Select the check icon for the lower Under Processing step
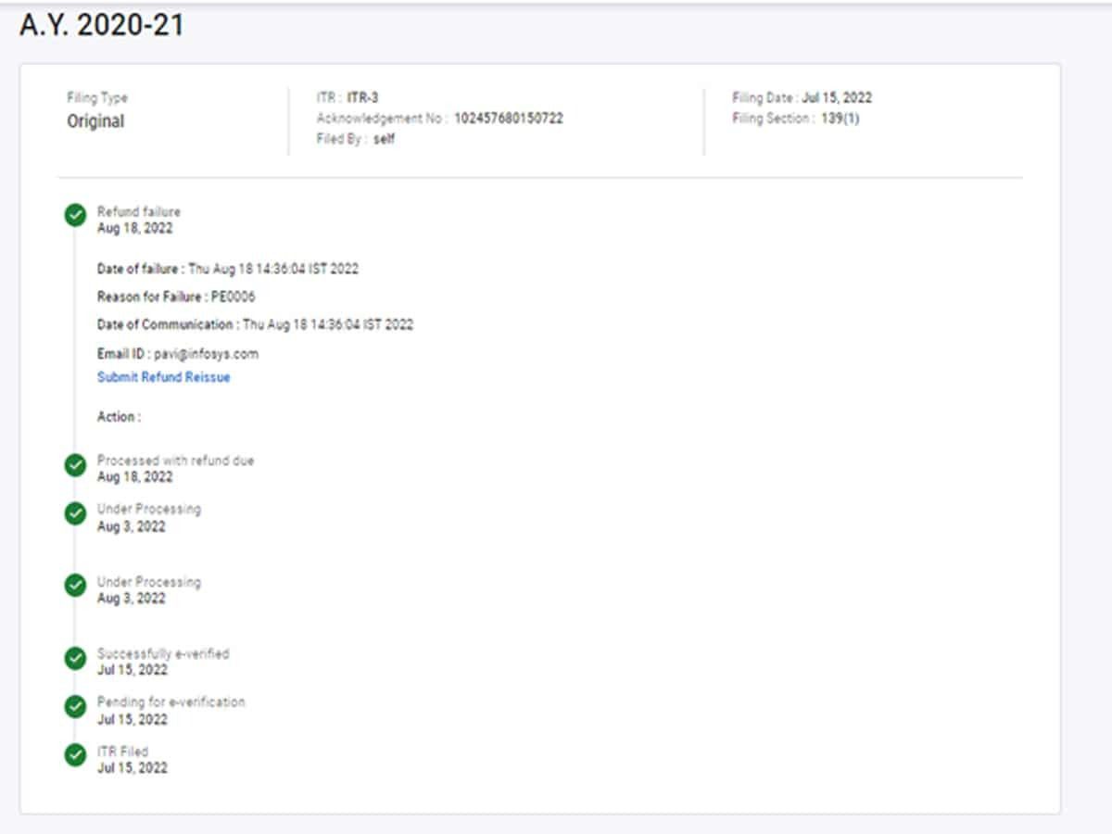 pyautogui.click(x=75, y=586)
